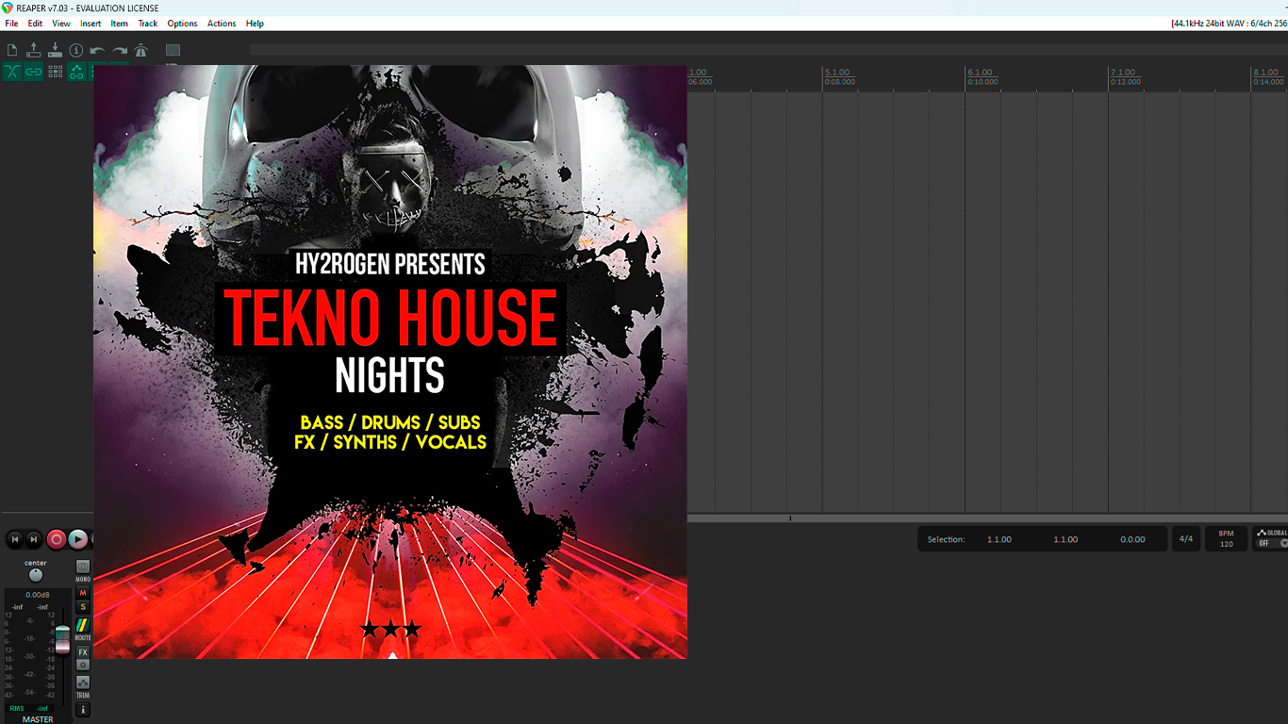The width and height of the screenshot is (1288, 724).
Task: Go to end of project
Action: [x=34, y=539]
